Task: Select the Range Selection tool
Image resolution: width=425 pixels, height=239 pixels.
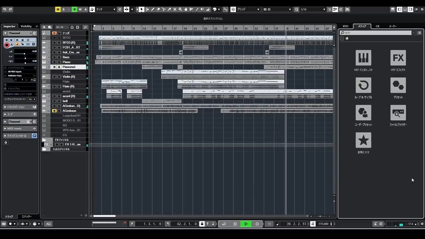Action: pyautogui.click(x=147, y=9)
